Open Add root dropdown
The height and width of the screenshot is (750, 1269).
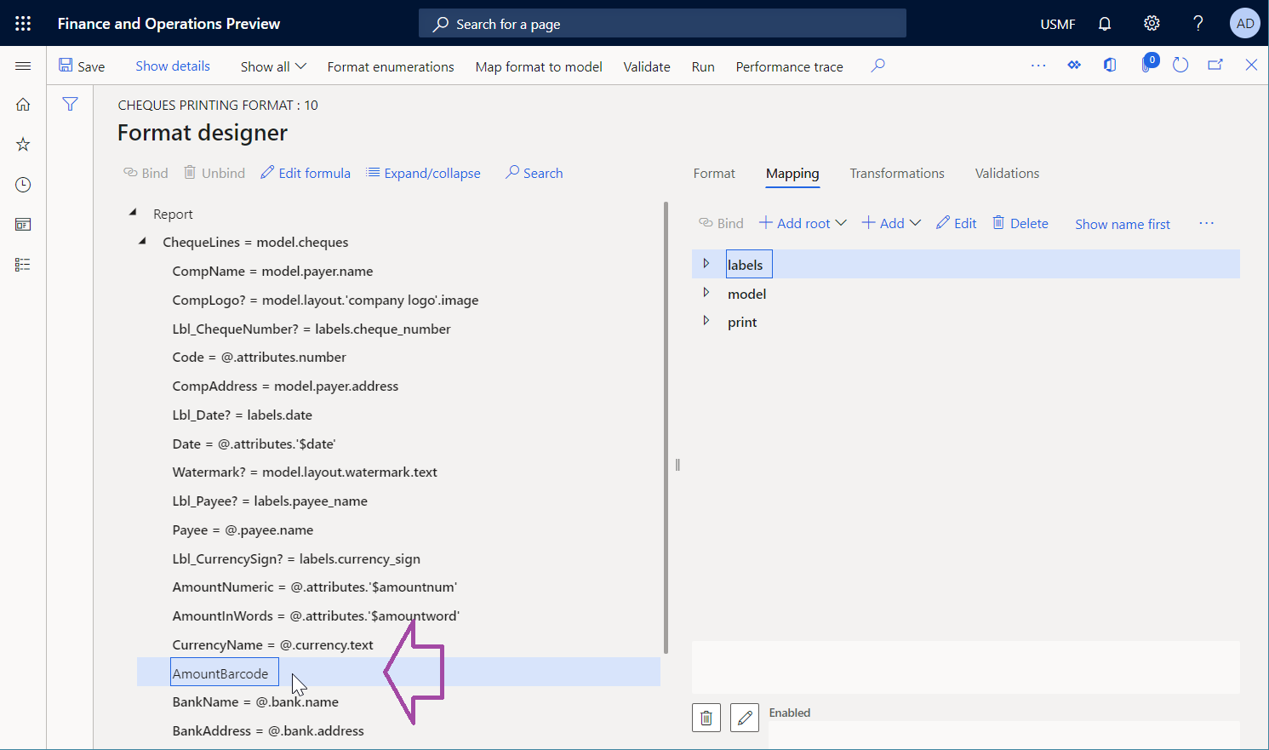coord(803,223)
